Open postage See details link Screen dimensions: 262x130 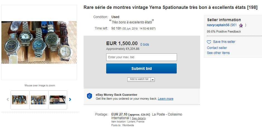click(x=139, y=118)
